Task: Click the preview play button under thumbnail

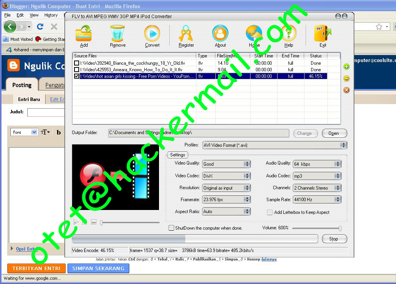Action: [76, 222]
